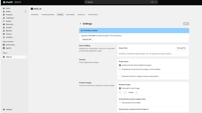Viewport: 202px width, 113px height.
Task: Check alt text for product descriptions box
Action: pos(120,76)
